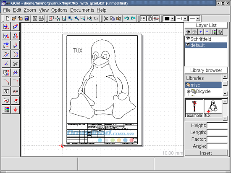Screen dimensions: 231x173
Task: Select the Mirror objects tool
Action: pos(15,36)
